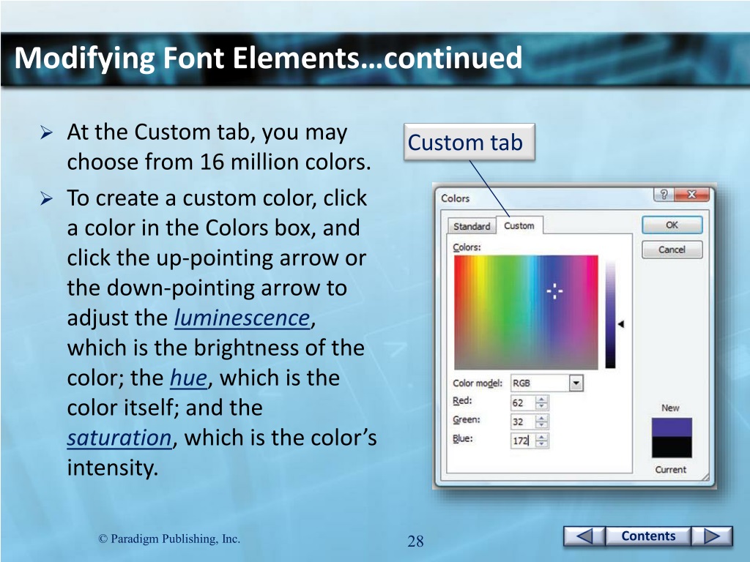Image resolution: width=750 pixels, height=562 pixels.
Task: Decrease Red value with down spinner
Action: tap(541, 406)
